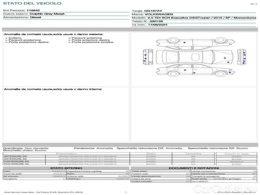
Task: Click 'Specchietto retrovisore DX: Anomalia'
Action: tap(149, 148)
